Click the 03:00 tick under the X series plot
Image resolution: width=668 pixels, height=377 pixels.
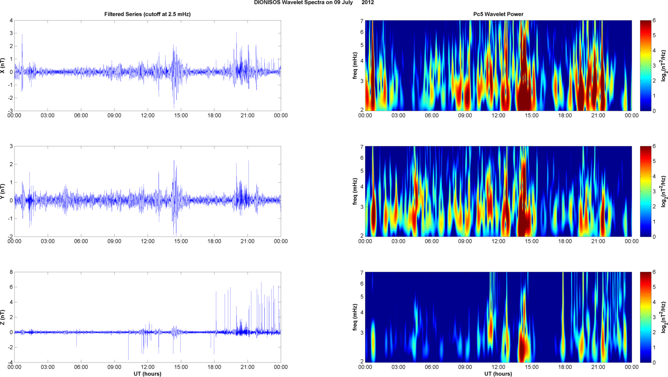coord(48,116)
